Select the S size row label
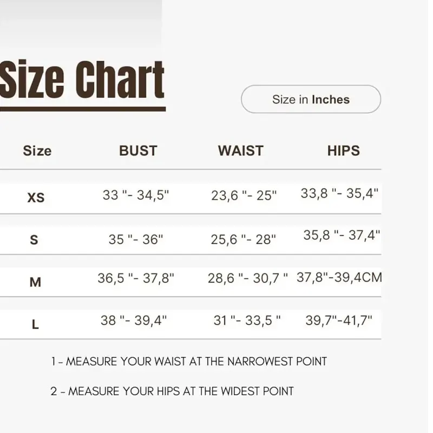Viewport: 433px width, 433px height. click(x=34, y=240)
